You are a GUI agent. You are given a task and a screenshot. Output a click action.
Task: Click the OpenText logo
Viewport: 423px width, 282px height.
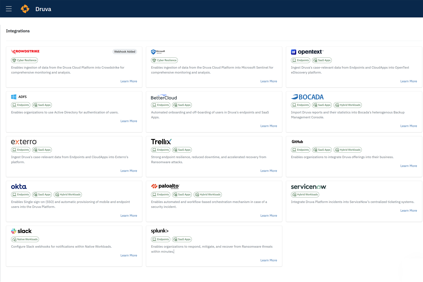tap(307, 52)
